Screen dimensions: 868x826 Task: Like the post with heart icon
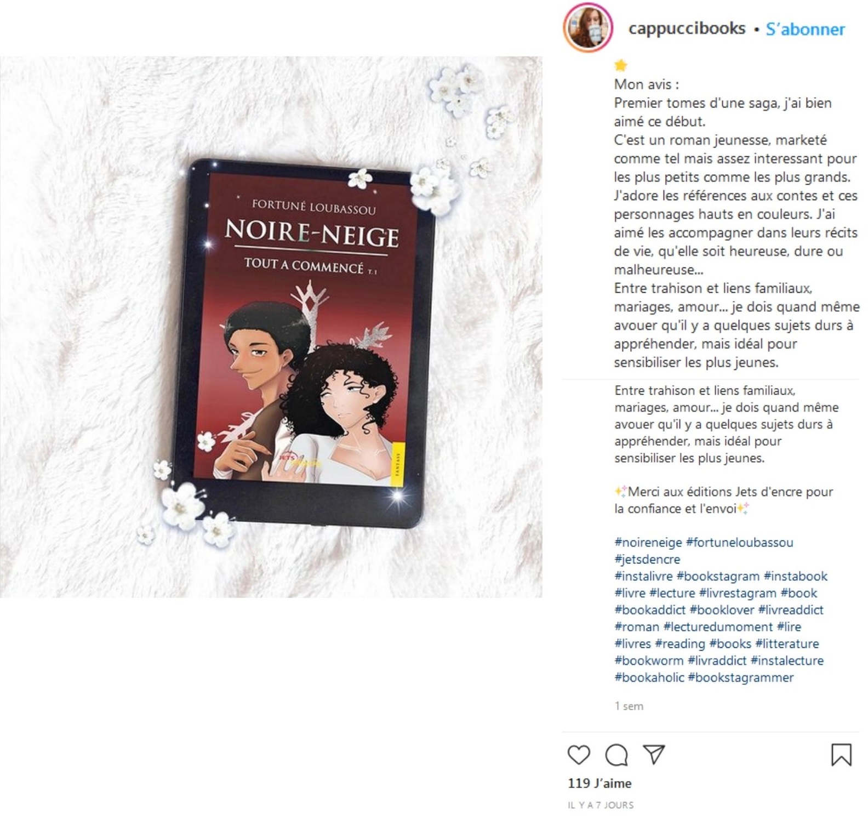579,755
